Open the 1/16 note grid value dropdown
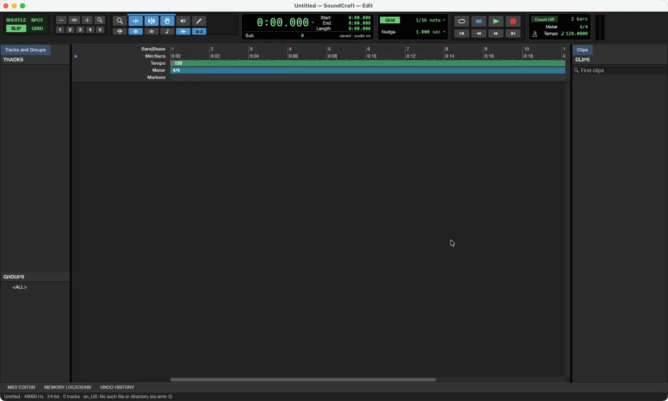 [430, 20]
